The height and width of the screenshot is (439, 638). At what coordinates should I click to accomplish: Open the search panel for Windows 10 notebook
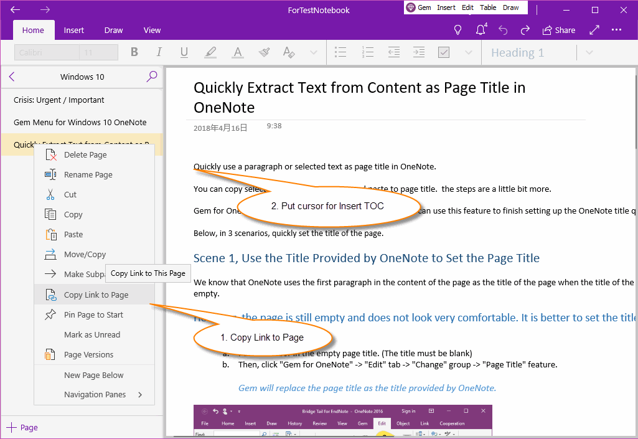(151, 76)
